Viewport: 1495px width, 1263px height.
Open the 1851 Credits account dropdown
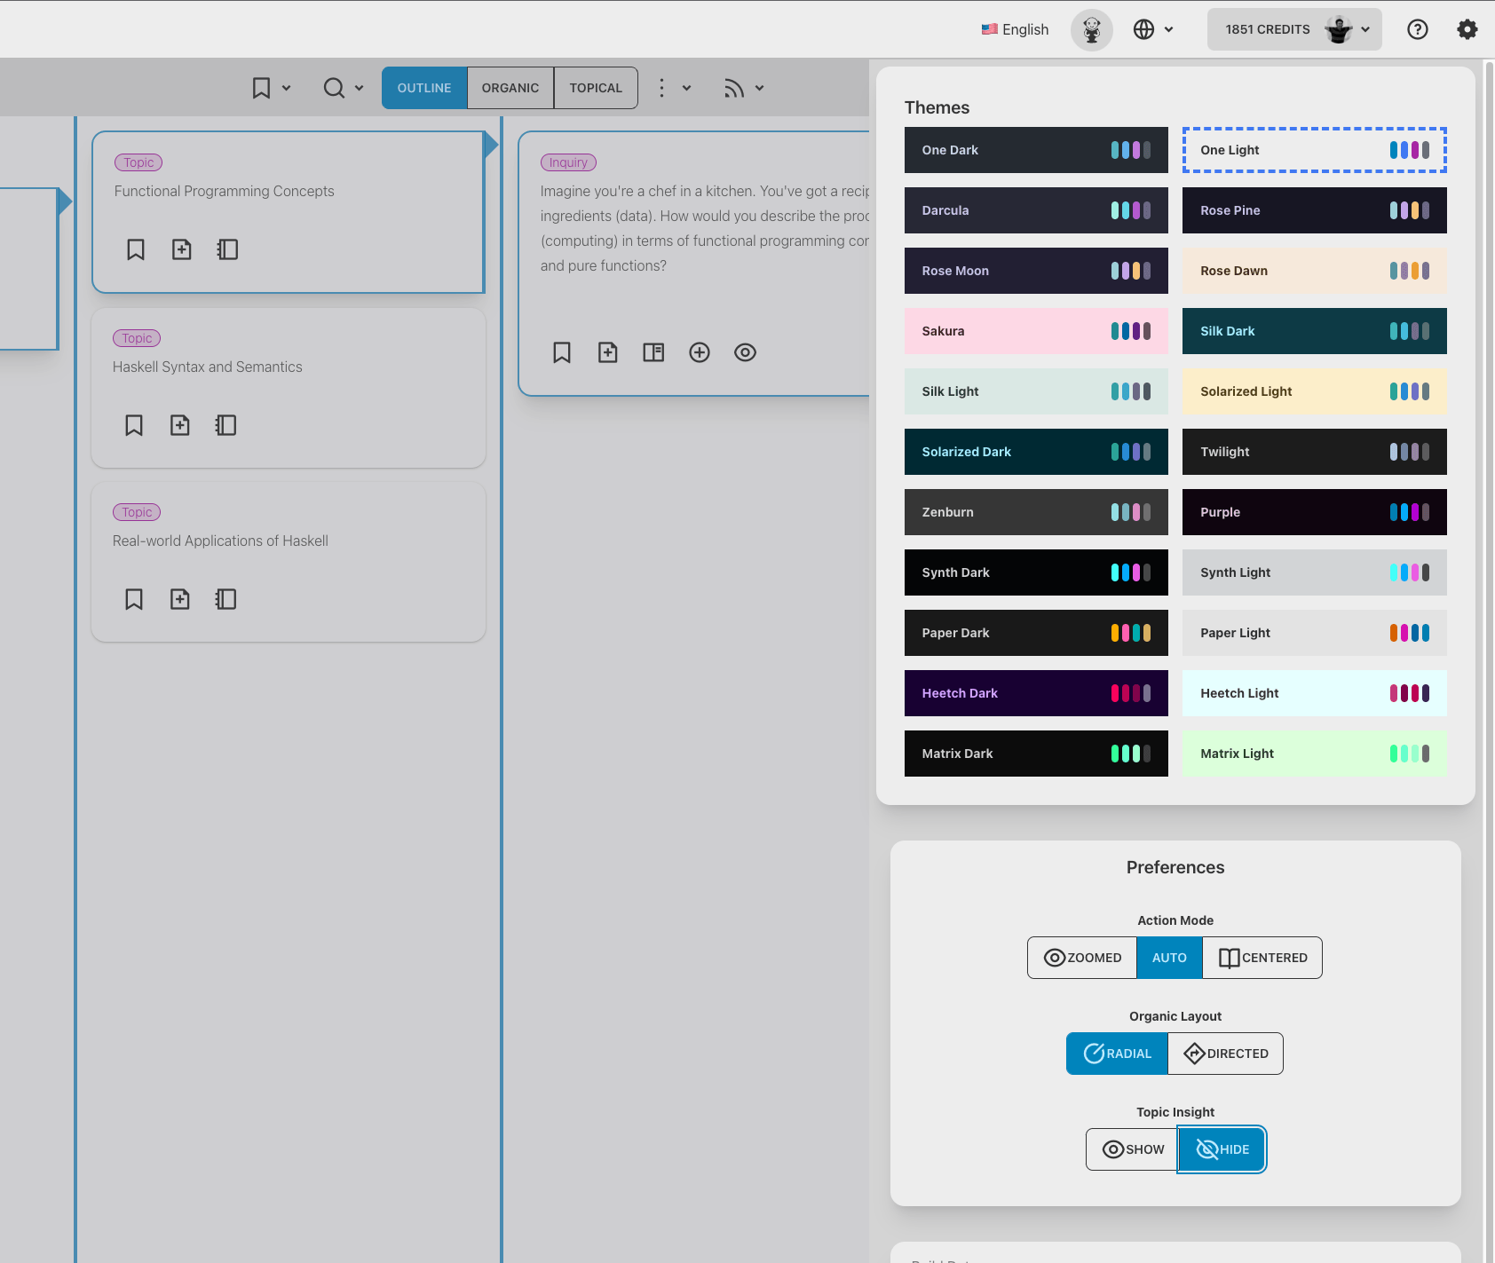[x=1294, y=29]
